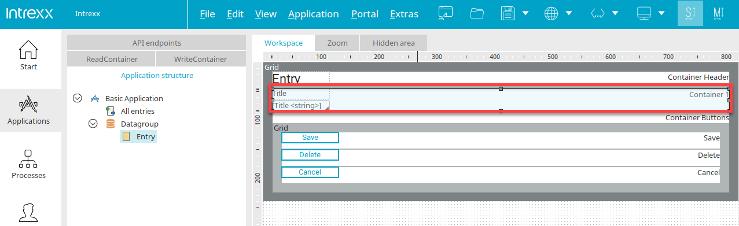Click the Container Buttons label
This screenshot has height=226, width=739.
(697, 118)
